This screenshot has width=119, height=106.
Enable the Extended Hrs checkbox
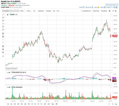(82, 11)
